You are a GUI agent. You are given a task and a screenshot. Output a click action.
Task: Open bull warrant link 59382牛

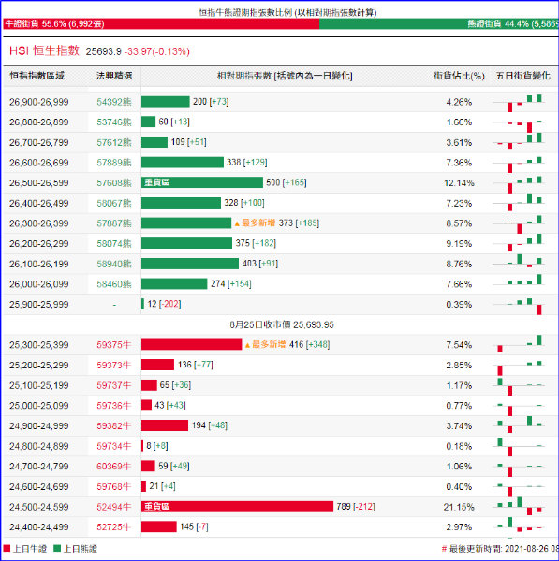pyautogui.click(x=114, y=426)
